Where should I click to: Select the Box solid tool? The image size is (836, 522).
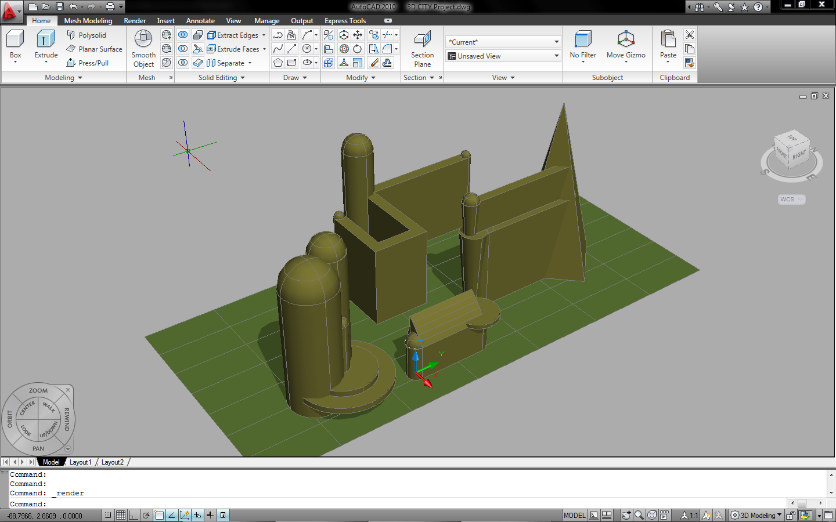point(15,41)
